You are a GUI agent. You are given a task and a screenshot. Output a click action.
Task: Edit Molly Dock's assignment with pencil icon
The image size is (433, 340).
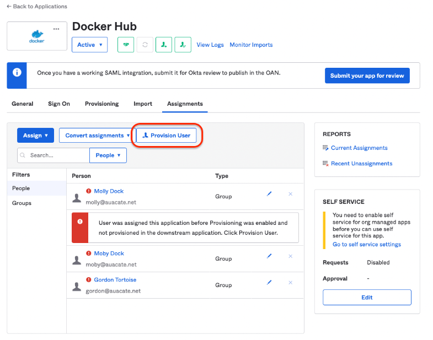tap(269, 194)
